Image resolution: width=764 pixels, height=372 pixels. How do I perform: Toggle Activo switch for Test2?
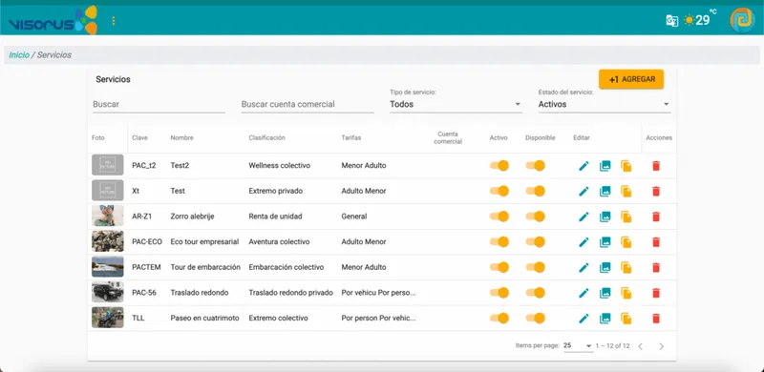[x=499, y=166]
